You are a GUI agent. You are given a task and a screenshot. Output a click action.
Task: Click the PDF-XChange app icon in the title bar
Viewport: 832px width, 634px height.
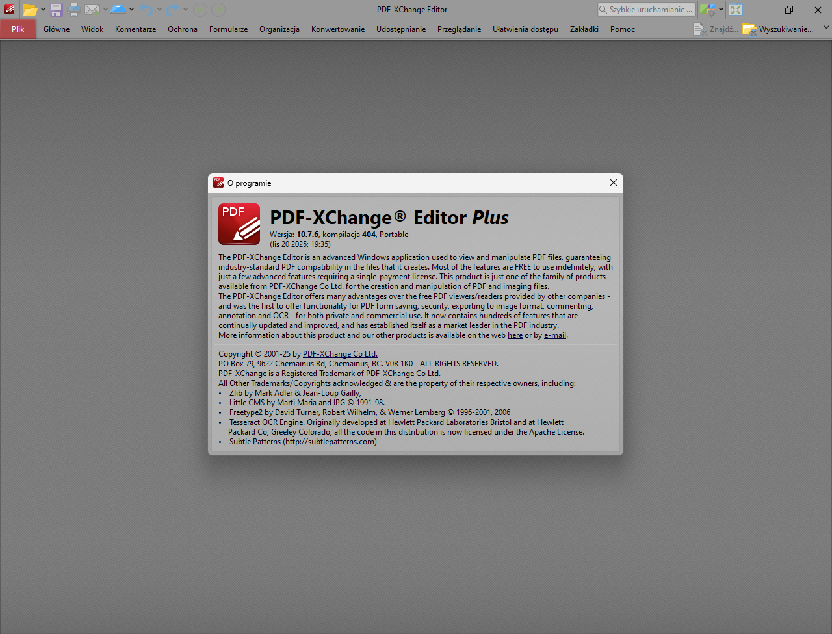pos(9,10)
